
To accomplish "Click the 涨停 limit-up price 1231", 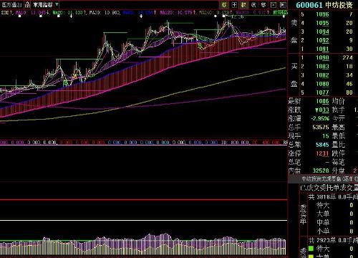I will [322, 153].
